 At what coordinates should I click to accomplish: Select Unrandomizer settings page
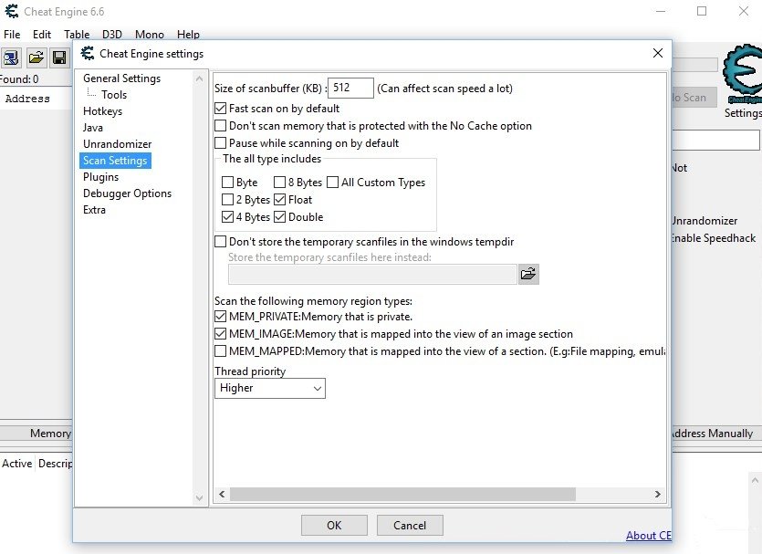(x=117, y=144)
